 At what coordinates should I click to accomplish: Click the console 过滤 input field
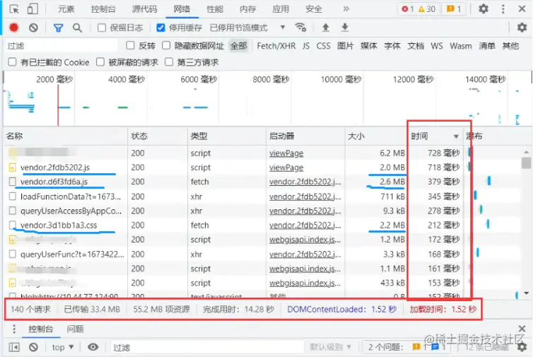tap(207, 347)
